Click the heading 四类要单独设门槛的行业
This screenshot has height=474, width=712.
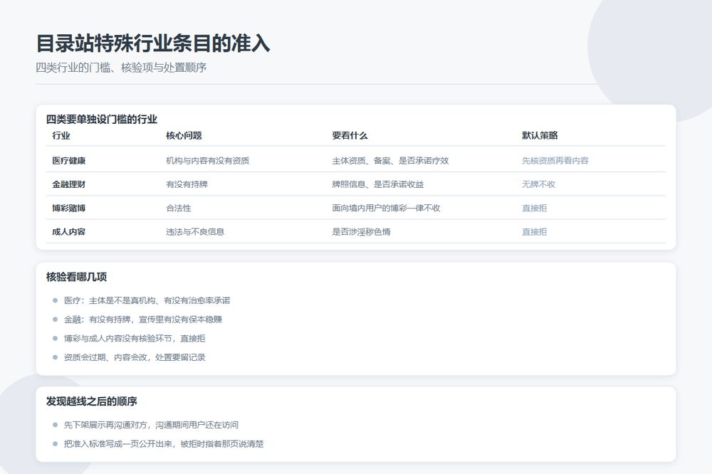click(102, 120)
